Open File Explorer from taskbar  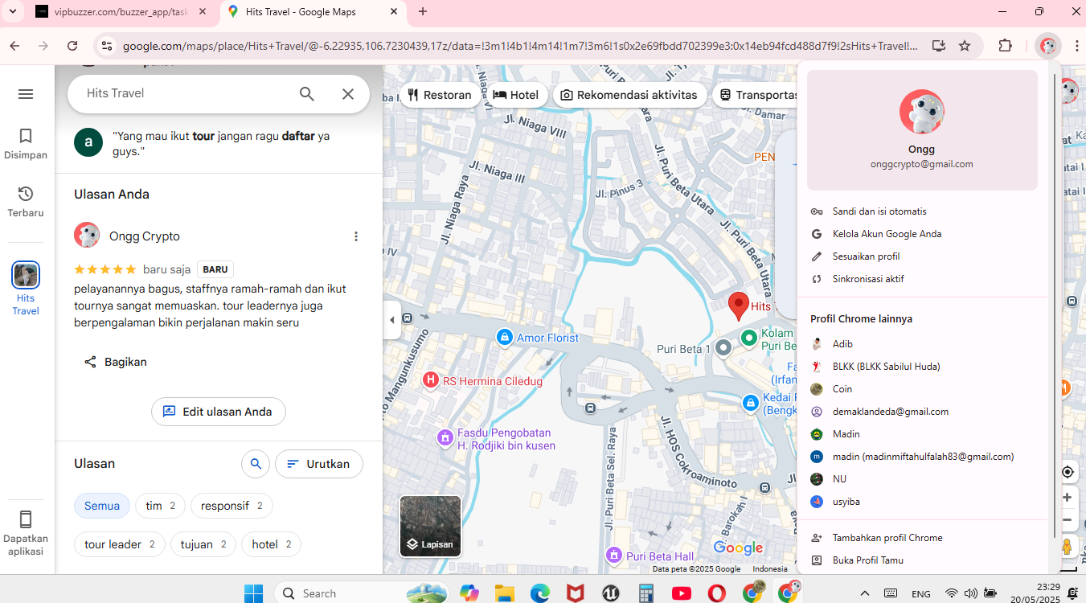click(x=504, y=593)
